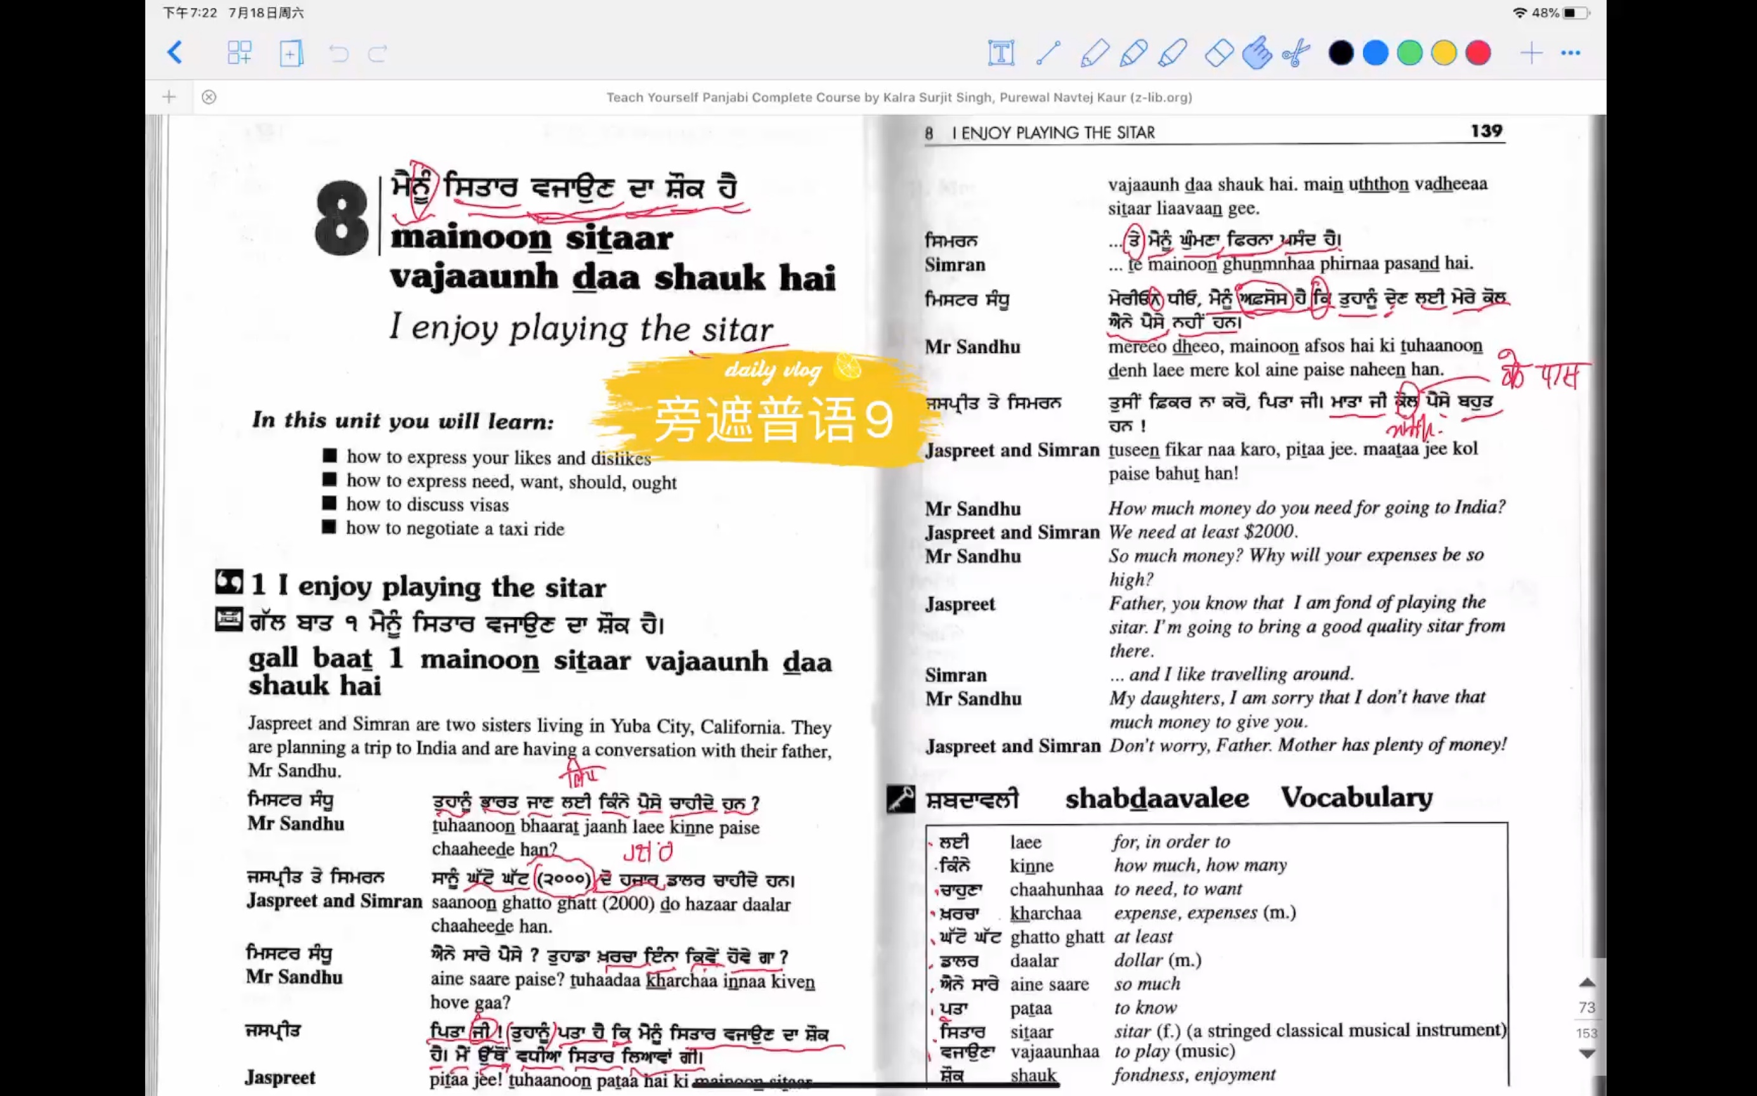The image size is (1757, 1096).
Task: Tap the heading 'In this unit you will learn:'
Action: click(x=403, y=421)
